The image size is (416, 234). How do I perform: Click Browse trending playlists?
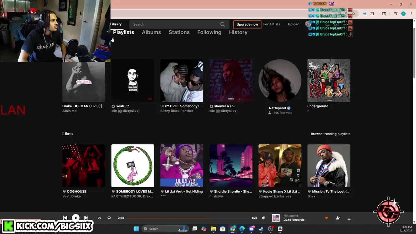click(331, 134)
